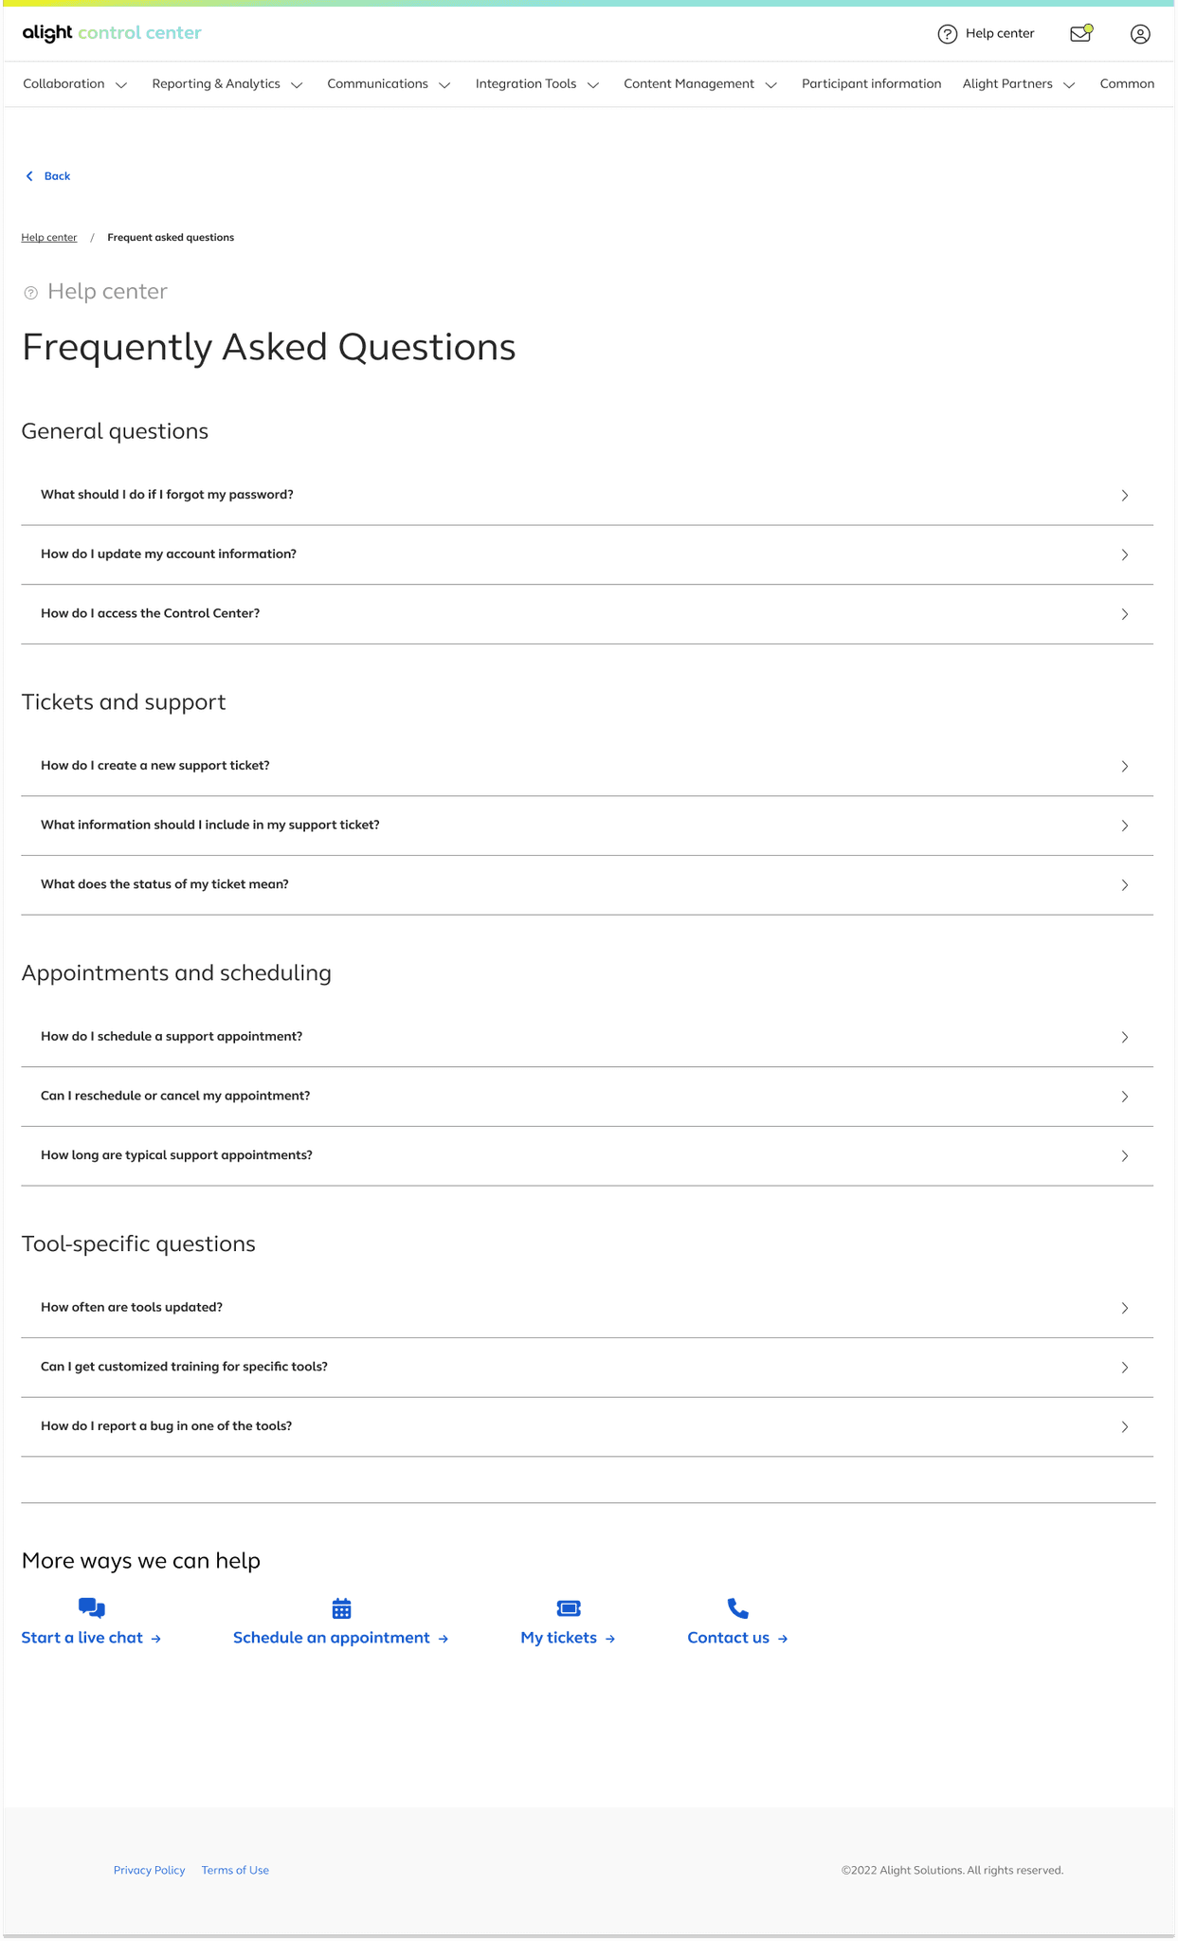Viewport: 1178px width, 1941px height.
Task: Expand 'Can I reschedule or cancel my appointment?'
Action: (x=587, y=1097)
